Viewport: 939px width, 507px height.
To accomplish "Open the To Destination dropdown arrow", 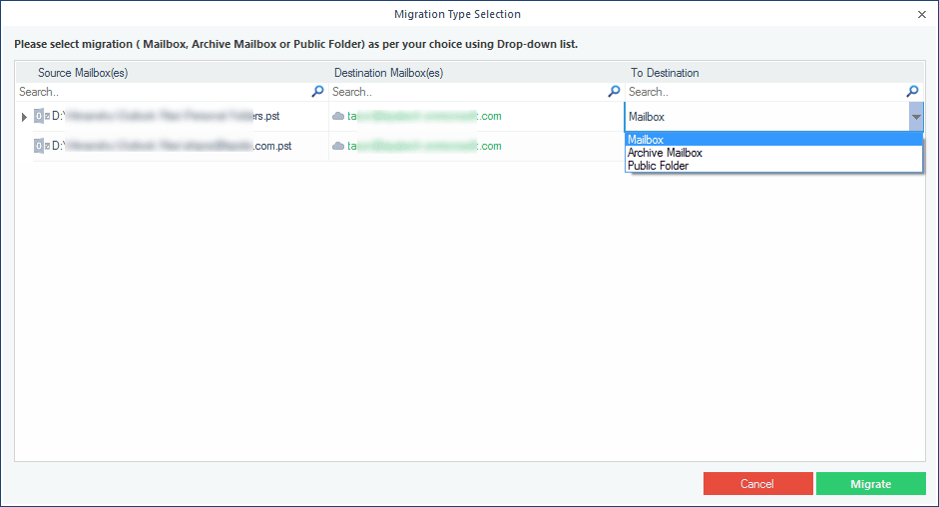I will pos(916,117).
